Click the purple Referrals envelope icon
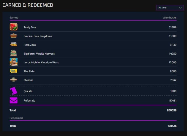 click(14, 100)
